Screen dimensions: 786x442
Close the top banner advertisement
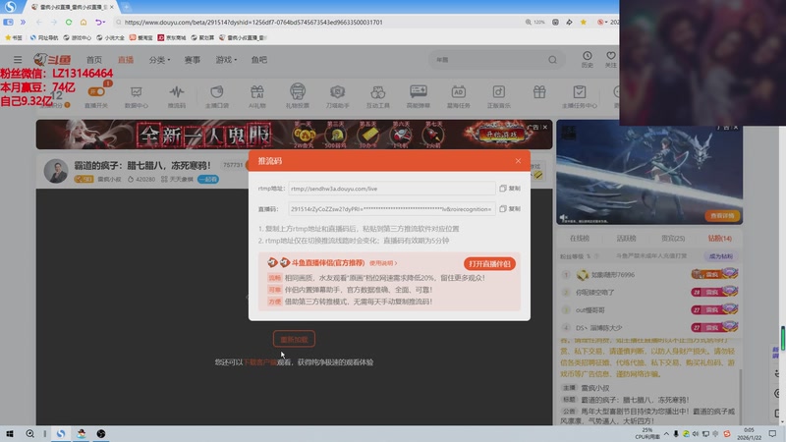(545, 128)
